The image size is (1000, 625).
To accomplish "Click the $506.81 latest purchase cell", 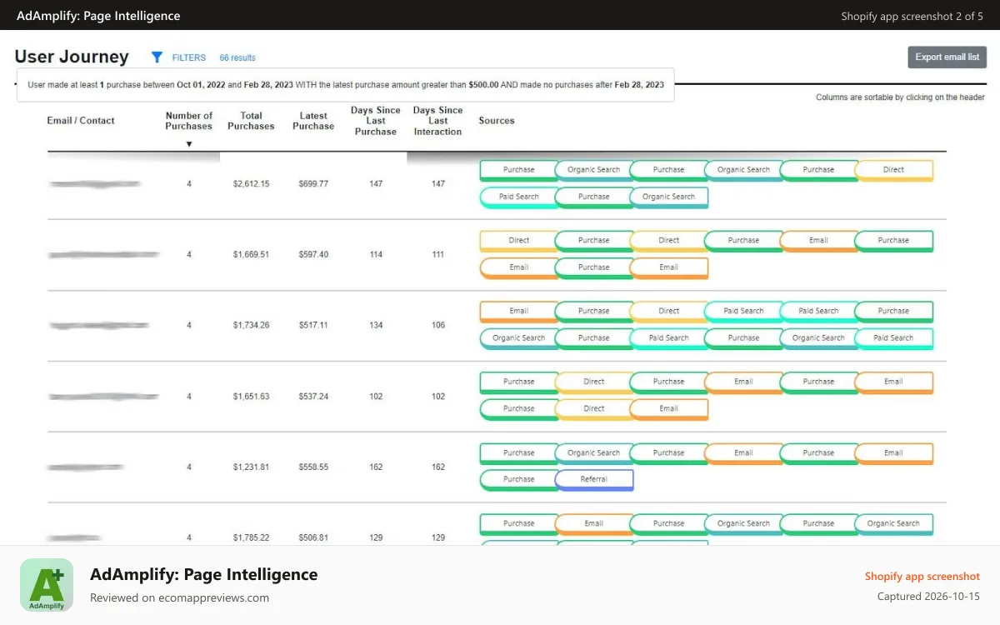I will [x=313, y=537].
